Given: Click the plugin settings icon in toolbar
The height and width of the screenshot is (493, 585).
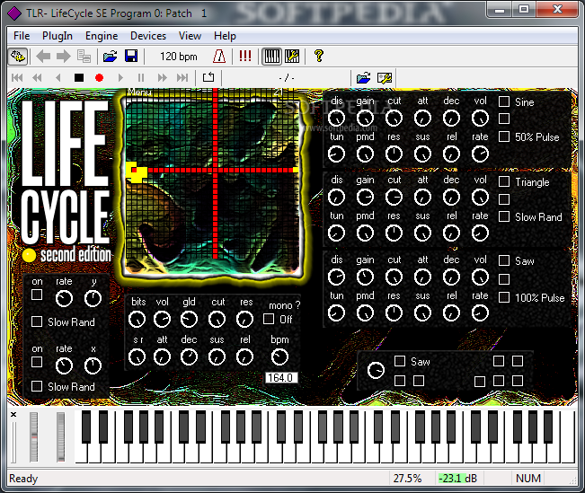Looking at the screenshot, I should click(18, 57).
